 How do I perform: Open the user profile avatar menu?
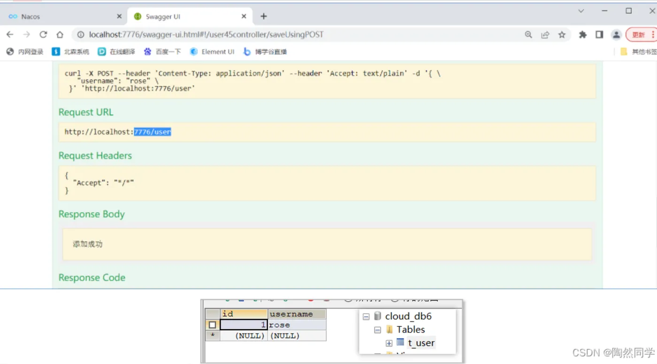pyautogui.click(x=616, y=34)
